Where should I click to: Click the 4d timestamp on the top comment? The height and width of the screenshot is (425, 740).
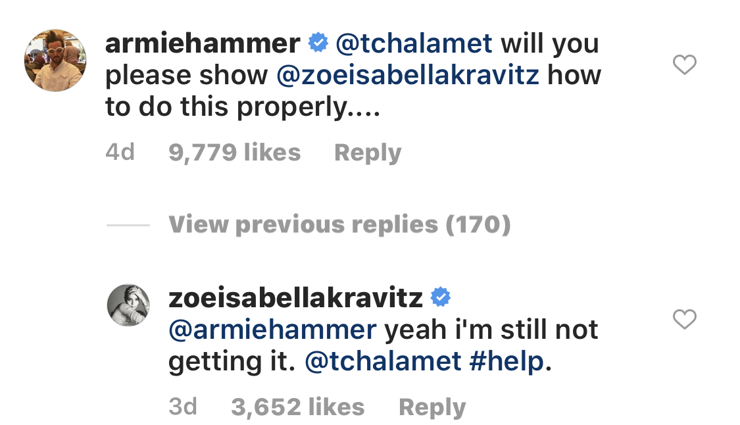click(x=120, y=153)
